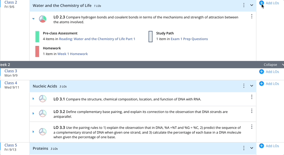Collapse Week 2 section
Viewport: 284px width, 155px height.
(x=273, y=65)
